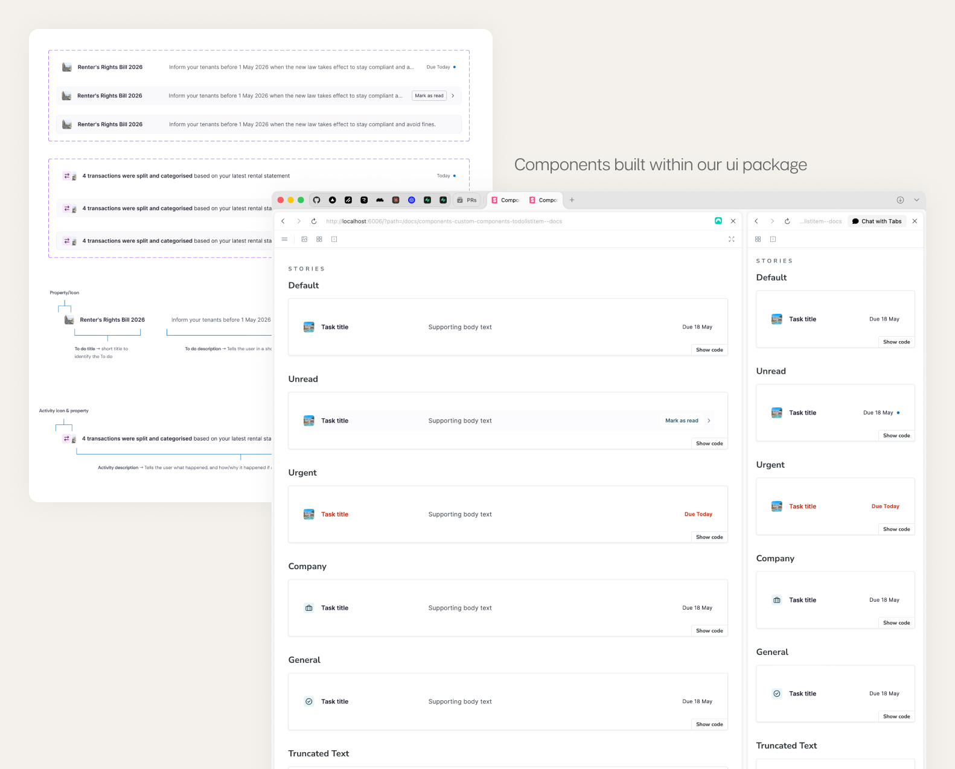The image size is (955, 769).
Task: Show code for General story in left pane
Action: coord(709,724)
